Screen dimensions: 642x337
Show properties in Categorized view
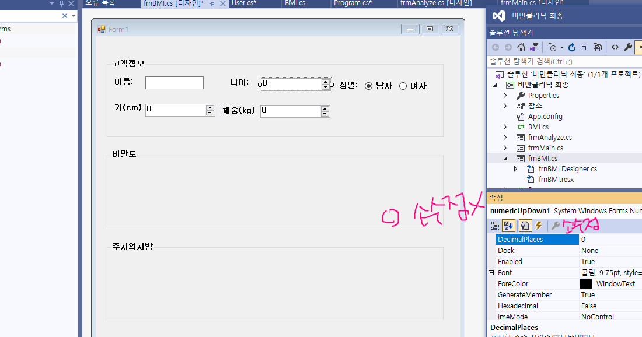495,226
